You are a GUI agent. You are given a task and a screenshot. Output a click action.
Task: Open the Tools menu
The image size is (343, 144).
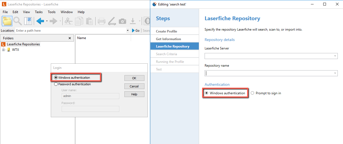[52, 12]
